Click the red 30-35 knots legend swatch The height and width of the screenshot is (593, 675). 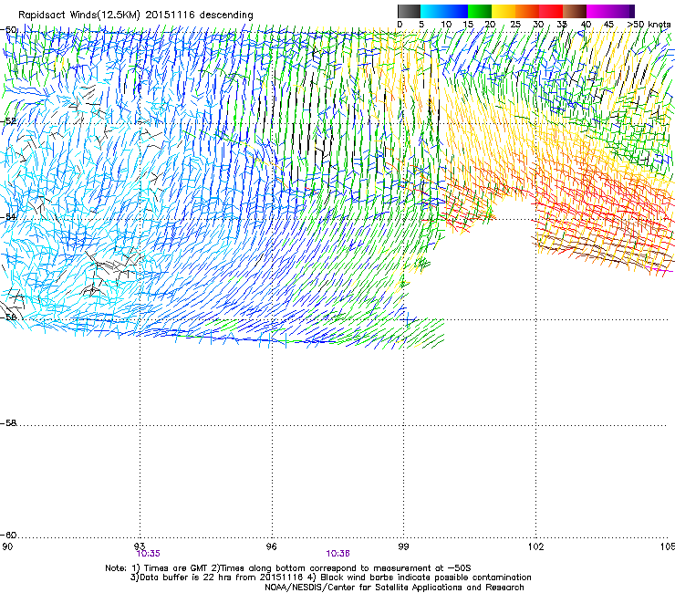coord(551,11)
